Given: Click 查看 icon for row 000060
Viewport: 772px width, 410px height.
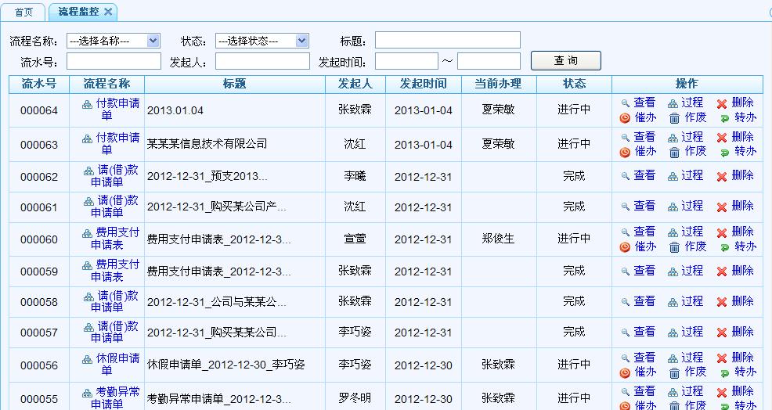Looking at the screenshot, I should coord(626,232).
